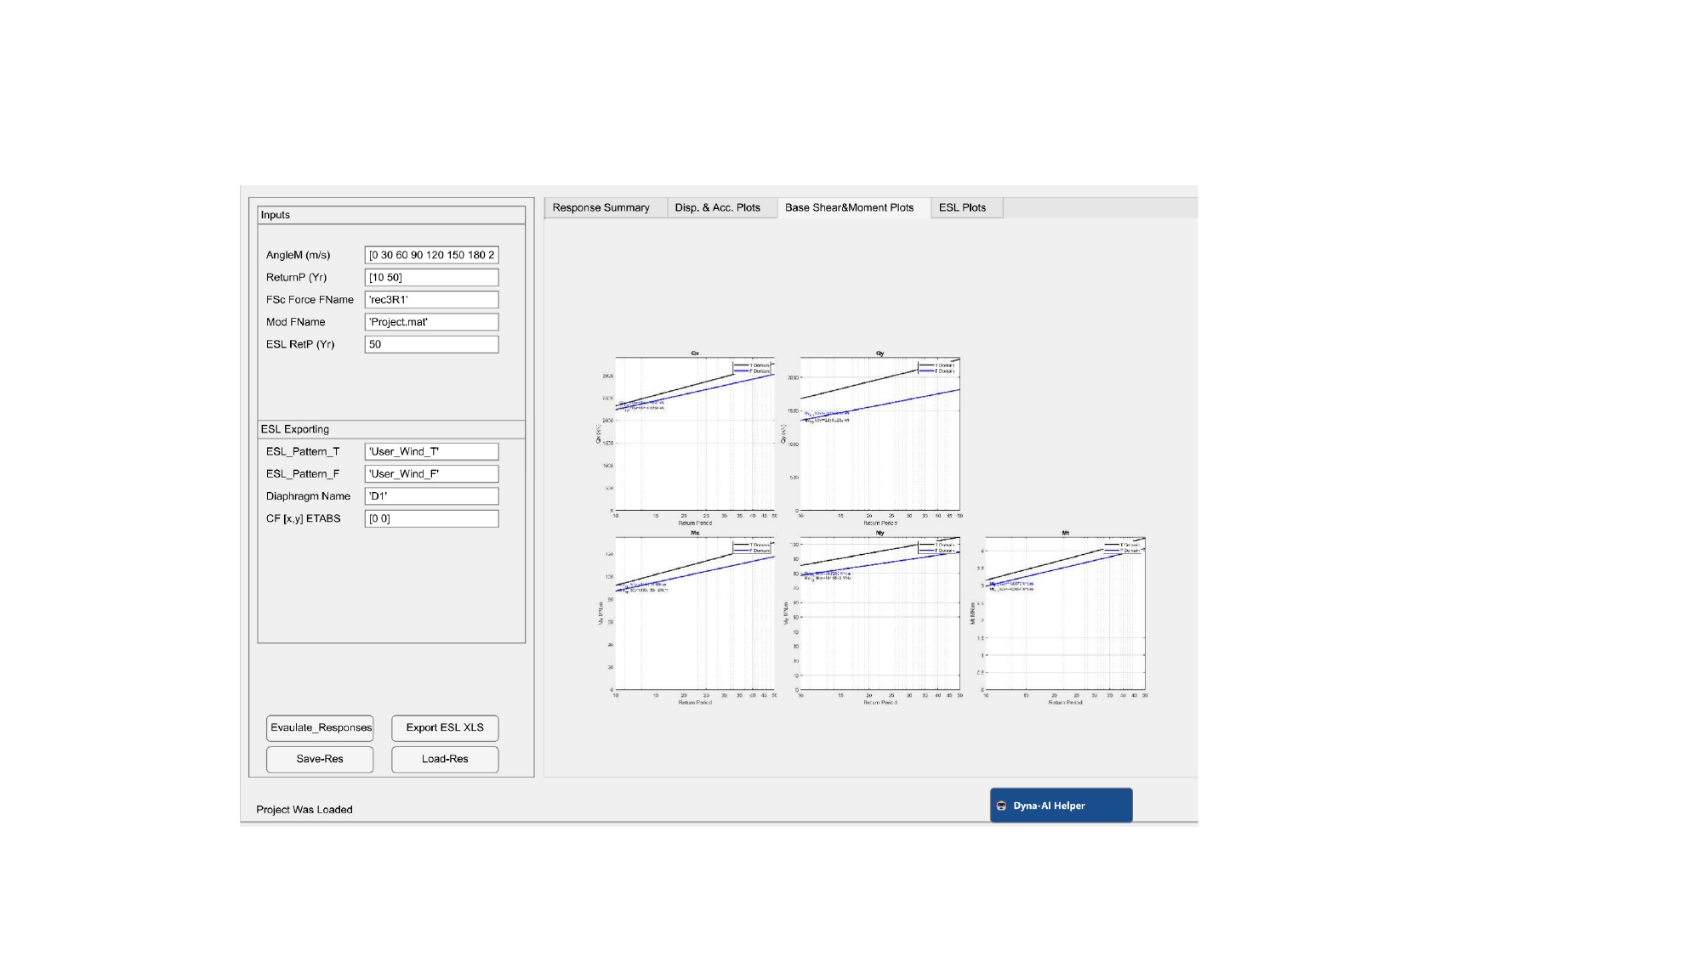Edit the ReturnP (Yr) field

click(x=431, y=277)
